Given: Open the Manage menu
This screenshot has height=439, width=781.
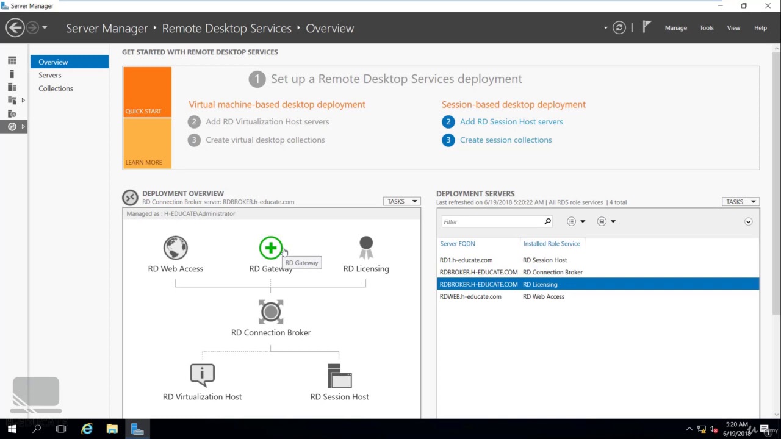Looking at the screenshot, I should 675,28.
